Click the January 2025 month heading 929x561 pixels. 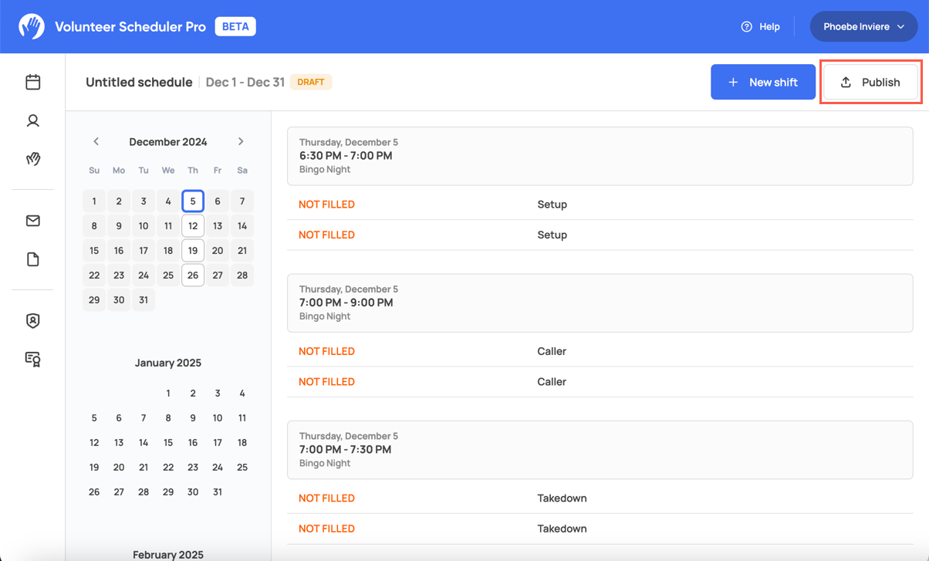[x=168, y=363]
